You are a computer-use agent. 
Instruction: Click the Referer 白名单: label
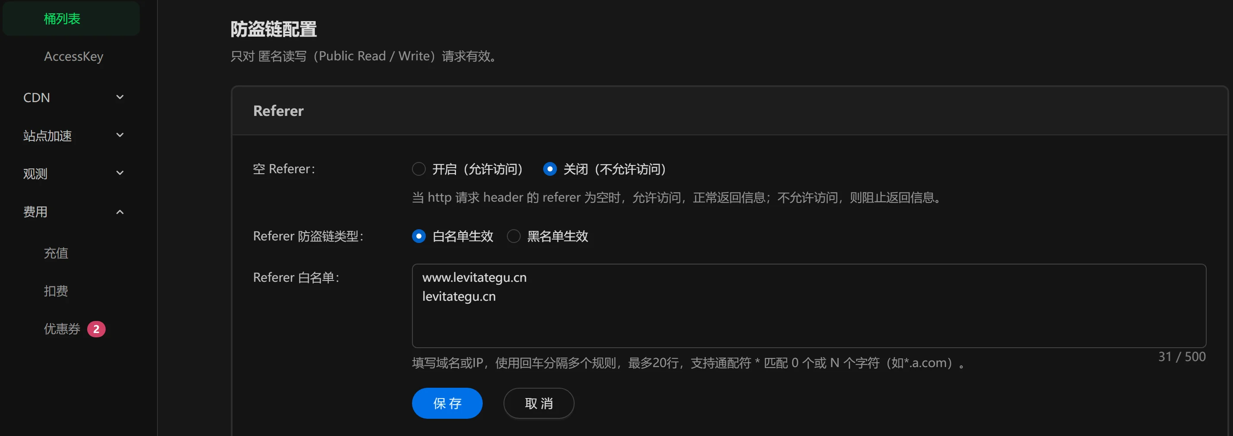pos(296,278)
